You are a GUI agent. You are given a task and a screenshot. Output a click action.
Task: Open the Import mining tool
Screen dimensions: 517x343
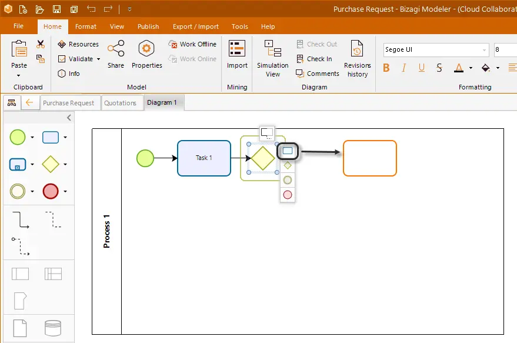click(x=237, y=54)
